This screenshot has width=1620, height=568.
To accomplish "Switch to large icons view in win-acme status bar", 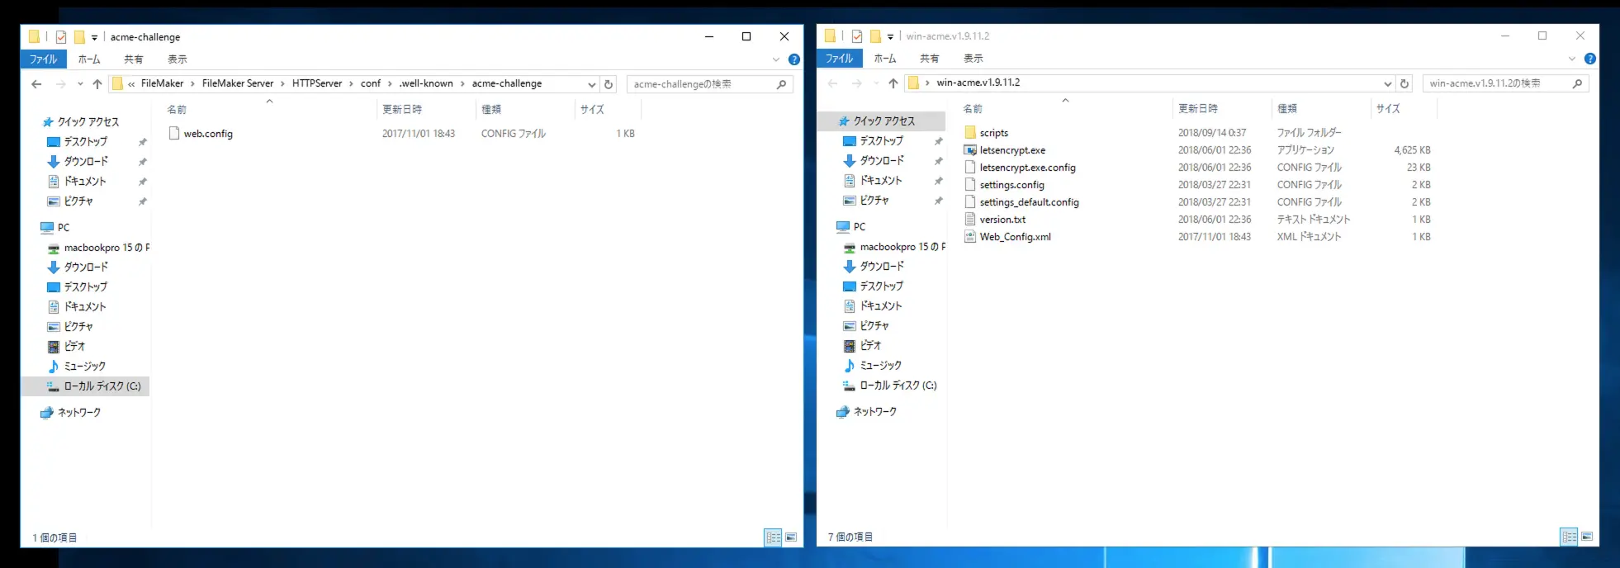I will [1587, 537].
